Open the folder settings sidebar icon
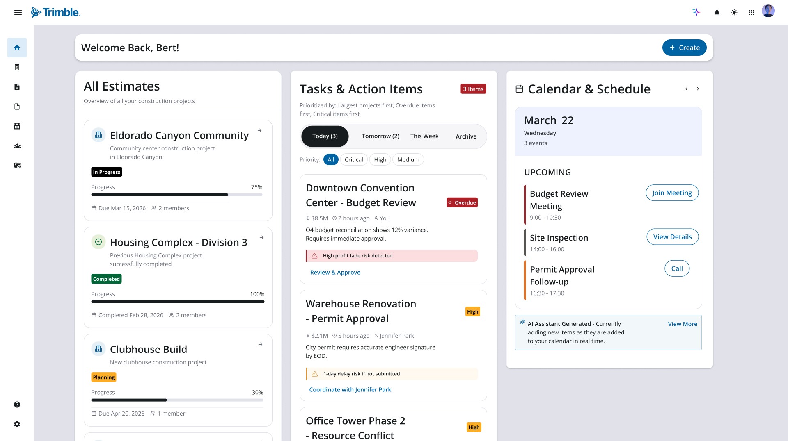The height and width of the screenshot is (441, 788). pos(17,166)
